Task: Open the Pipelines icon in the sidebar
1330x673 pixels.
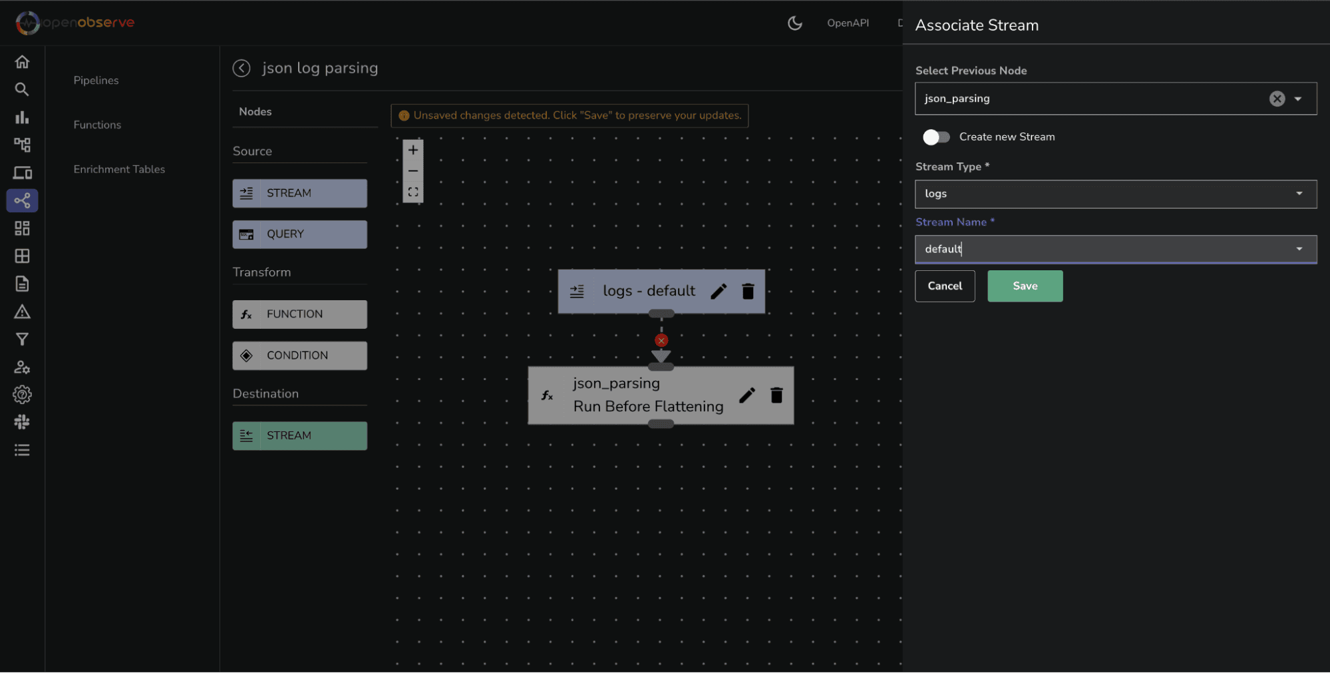Action: point(22,200)
